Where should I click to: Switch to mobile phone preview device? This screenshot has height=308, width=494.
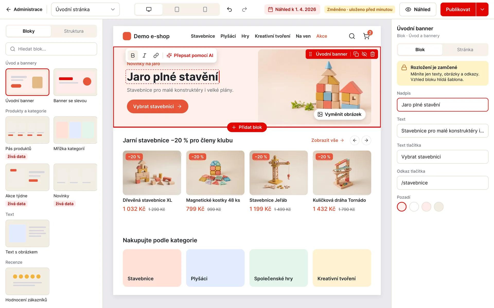(205, 9)
